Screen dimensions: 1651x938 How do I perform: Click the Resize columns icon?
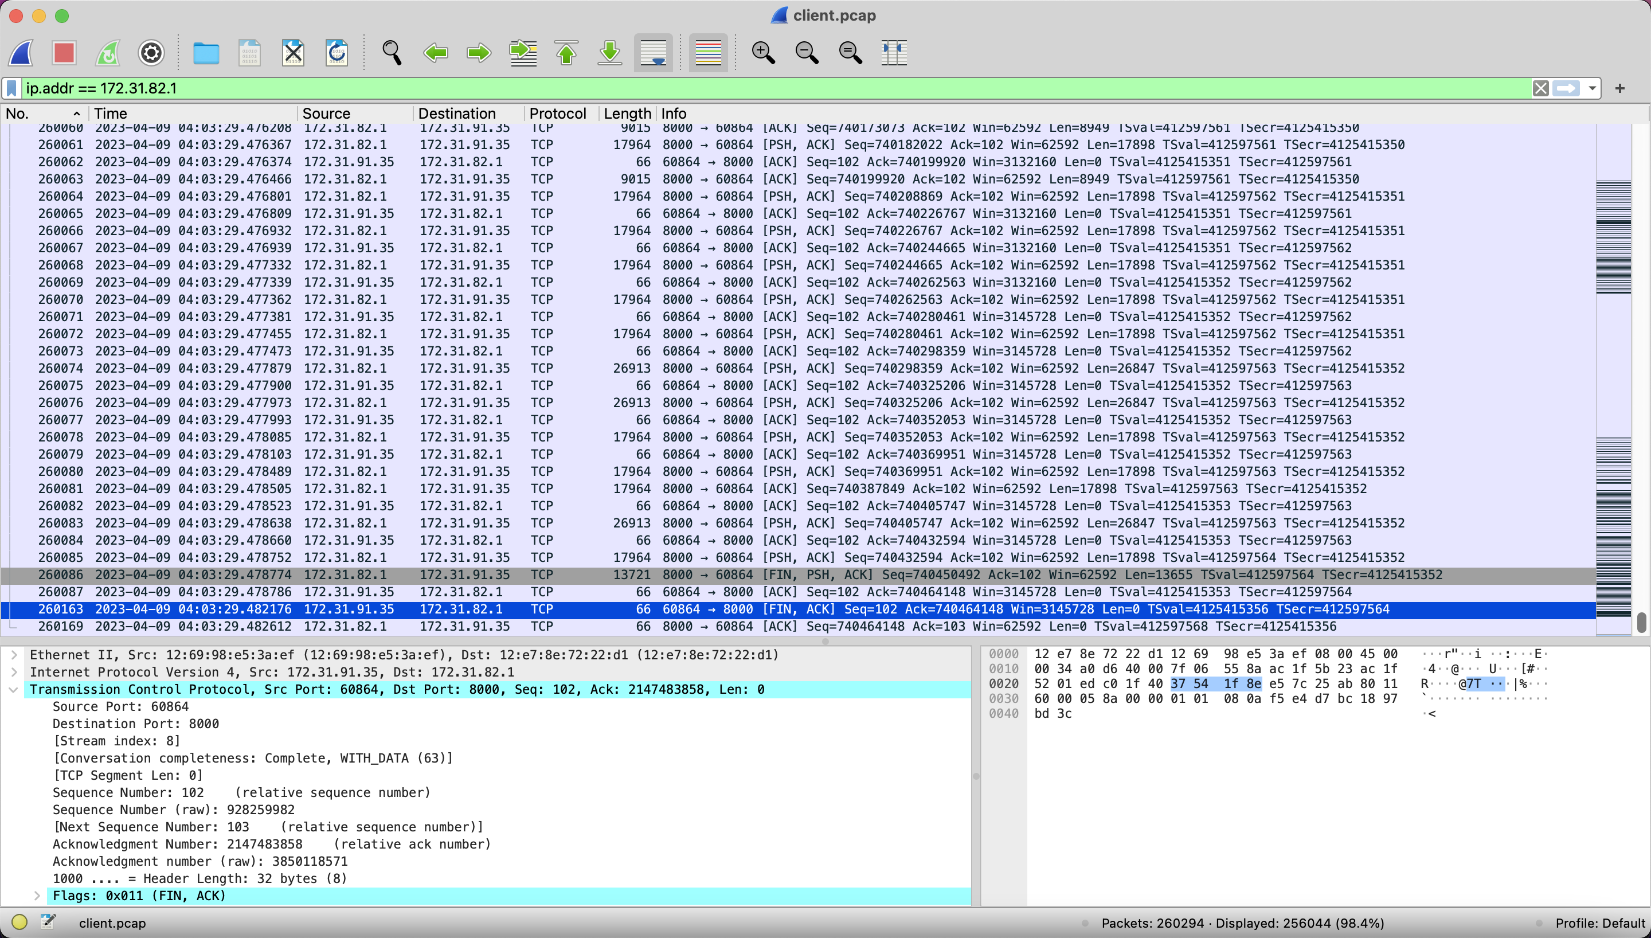tap(894, 53)
